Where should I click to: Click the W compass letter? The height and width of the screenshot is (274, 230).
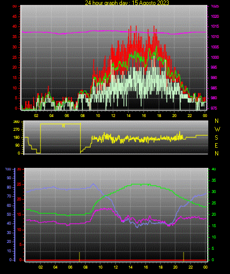pyautogui.click(x=217, y=129)
